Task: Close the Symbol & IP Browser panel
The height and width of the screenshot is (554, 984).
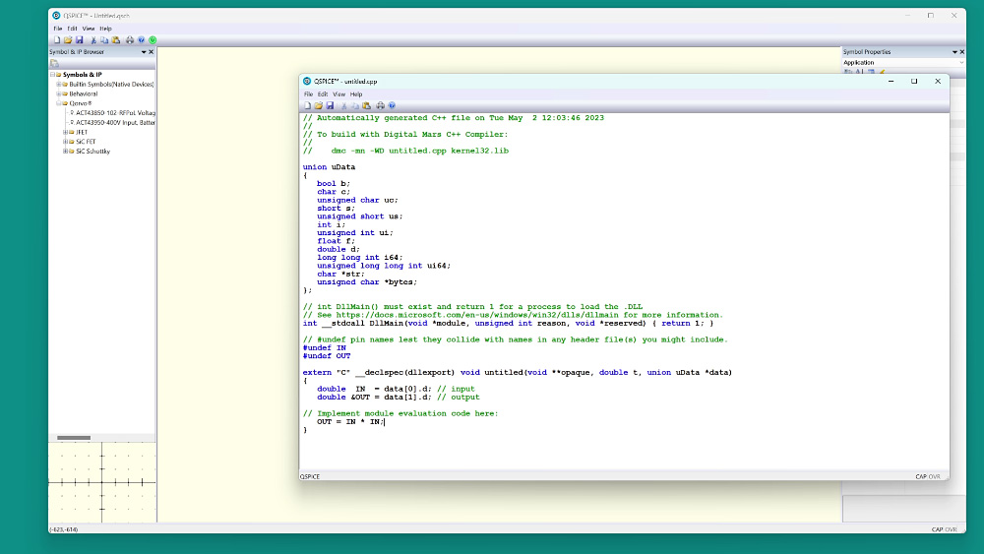Action: 151,52
